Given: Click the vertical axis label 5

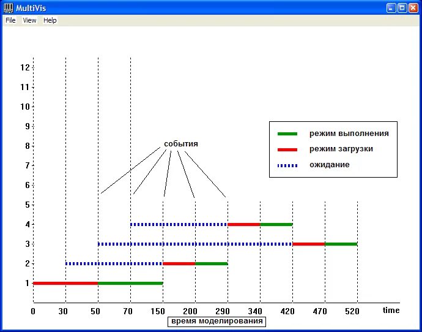Looking at the screenshot, I should pos(28,205).
